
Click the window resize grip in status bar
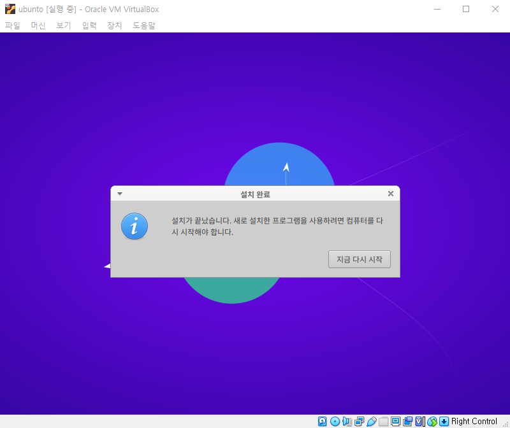506,424
